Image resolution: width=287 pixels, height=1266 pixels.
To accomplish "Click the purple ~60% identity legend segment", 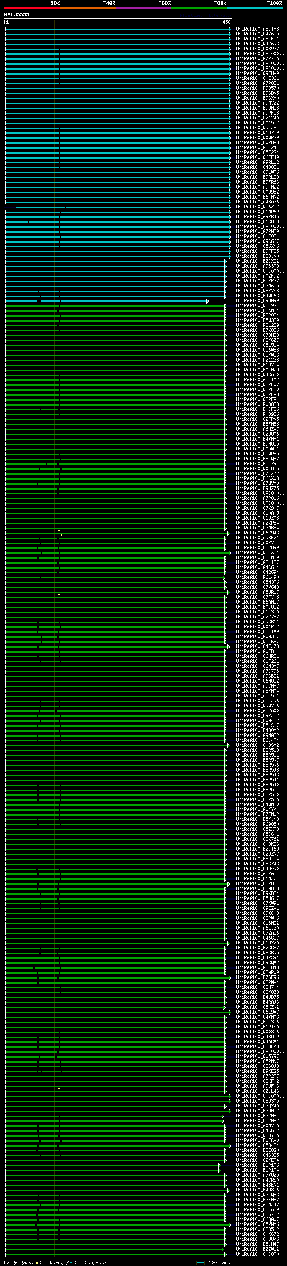I will [x=143, y=8].
